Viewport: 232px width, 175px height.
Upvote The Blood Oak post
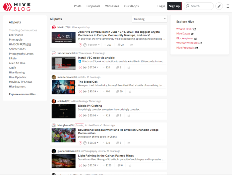80,92
